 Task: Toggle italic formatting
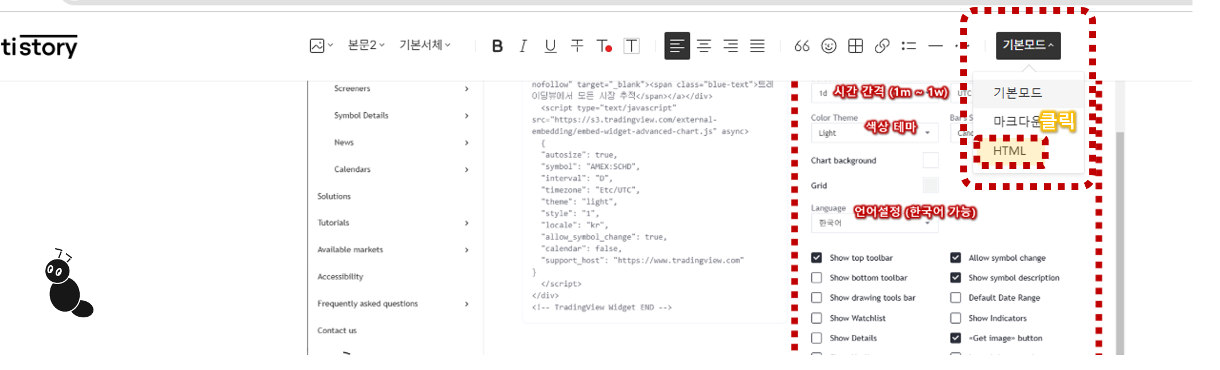(523, 46)
